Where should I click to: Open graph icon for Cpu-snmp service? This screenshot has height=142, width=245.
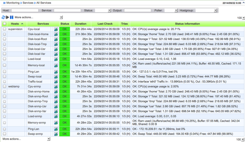[x=56, y=87]
